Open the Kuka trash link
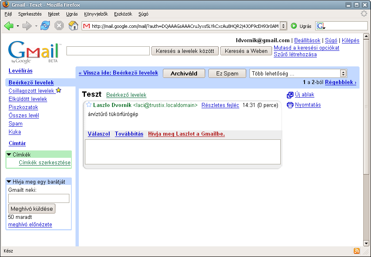 click(15, 132)
